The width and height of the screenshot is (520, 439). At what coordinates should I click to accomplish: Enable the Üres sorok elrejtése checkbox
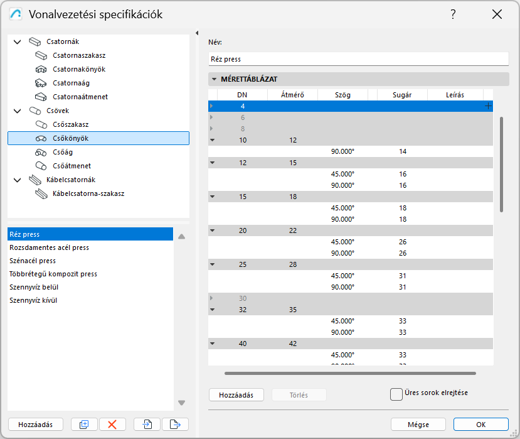(x=396, y=394)
